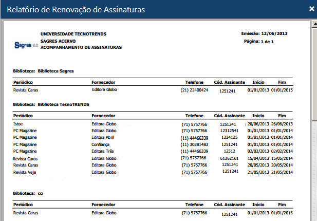Viewport: 317px width, 221px height.
Task: Select the Biblioteca Sagres section heading
Action: tap(43, 70)
